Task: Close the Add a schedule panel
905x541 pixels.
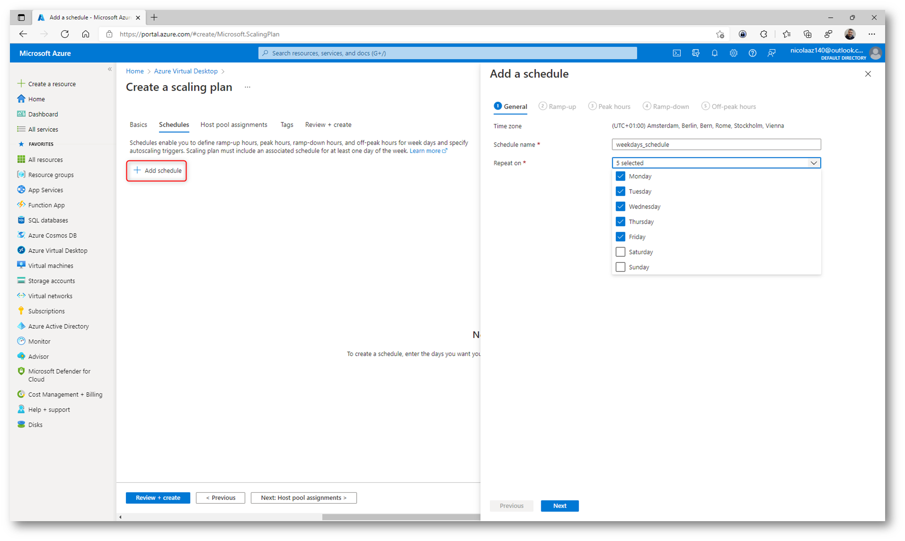Action: tap(868, 74)
